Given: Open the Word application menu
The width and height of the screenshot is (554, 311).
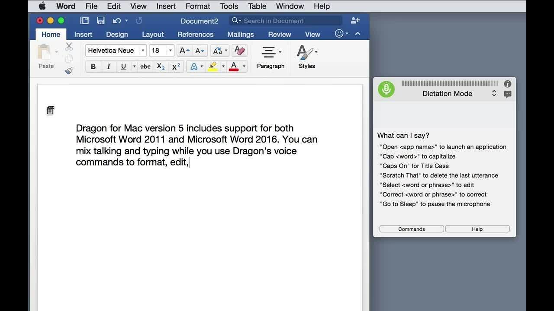Looking at the screenshot, I should pyautogui.click(x=66, y=6).
